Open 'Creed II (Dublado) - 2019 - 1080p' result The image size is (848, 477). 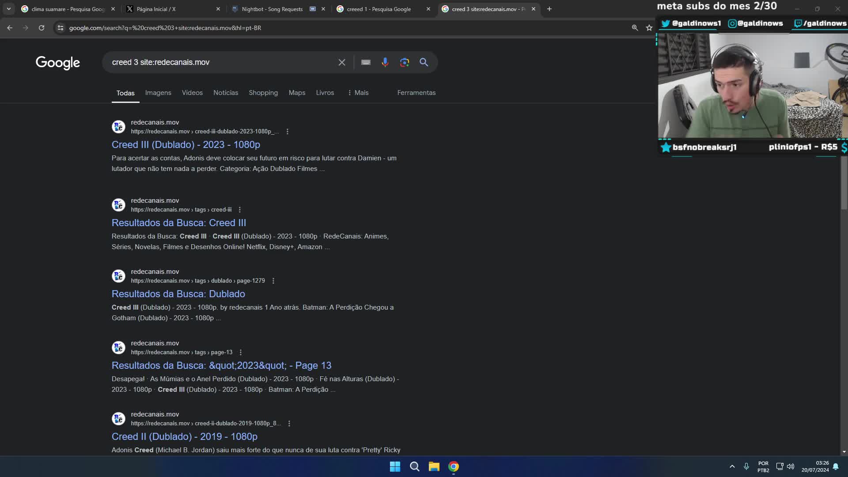point(185,437)
